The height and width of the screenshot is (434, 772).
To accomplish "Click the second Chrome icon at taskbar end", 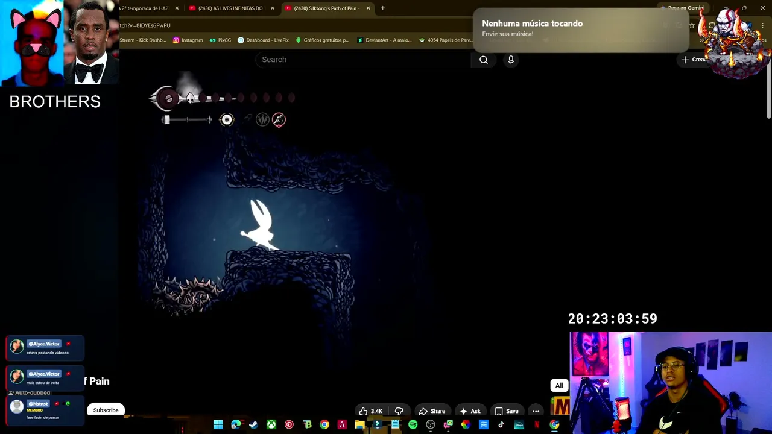I will (x=554, y=425).
